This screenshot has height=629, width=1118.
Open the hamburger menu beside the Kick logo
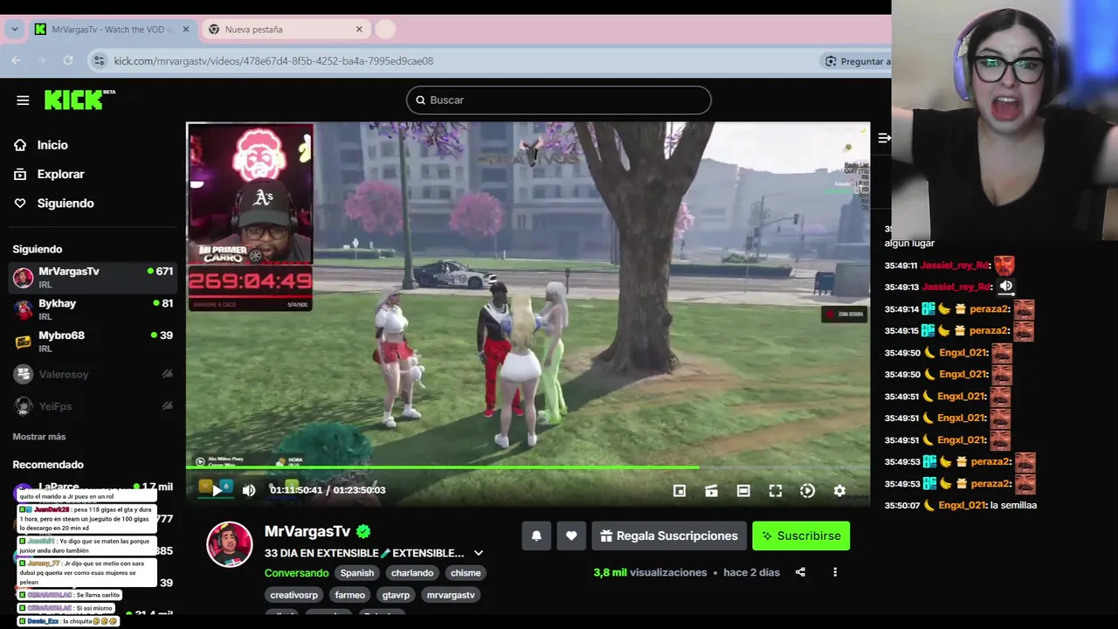tap(23, 100)
